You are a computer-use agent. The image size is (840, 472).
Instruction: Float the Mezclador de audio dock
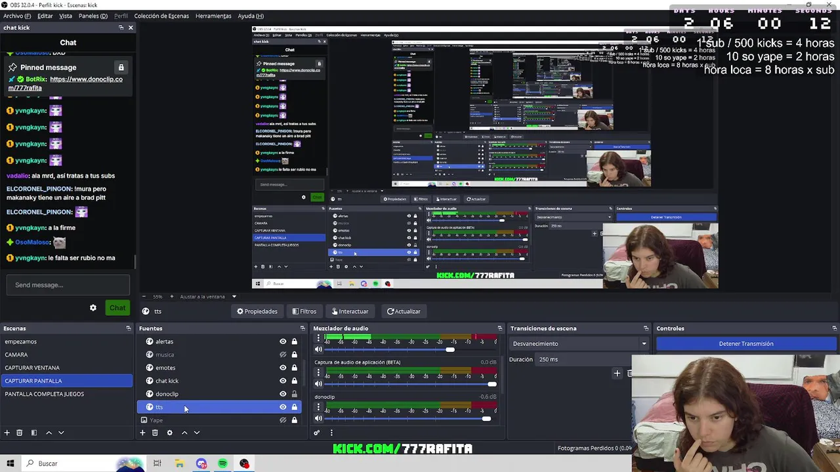500,328
